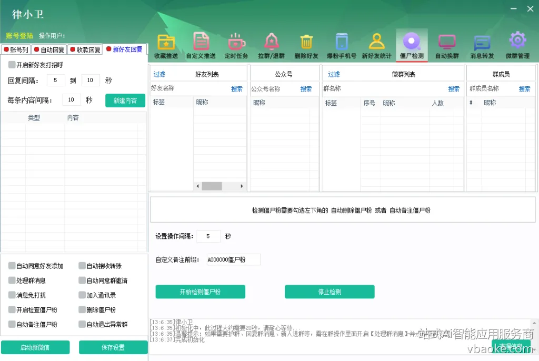Enable 开启新好友打招呼 checkbox
This screenshot has height=361, width=539.
pos(12,65)
